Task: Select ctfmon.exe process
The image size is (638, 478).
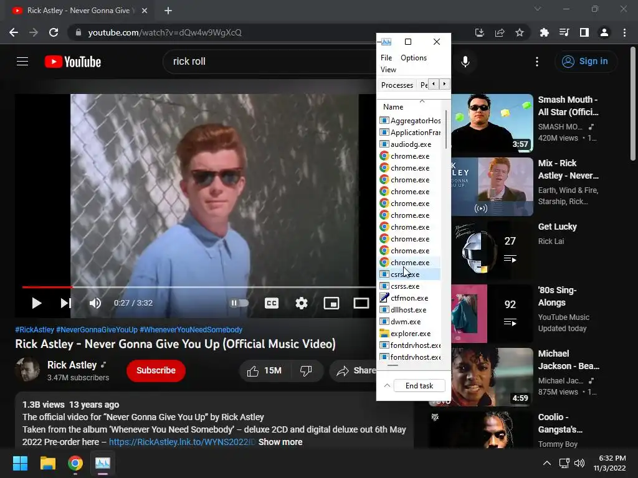Action: (x=410, y=298)
